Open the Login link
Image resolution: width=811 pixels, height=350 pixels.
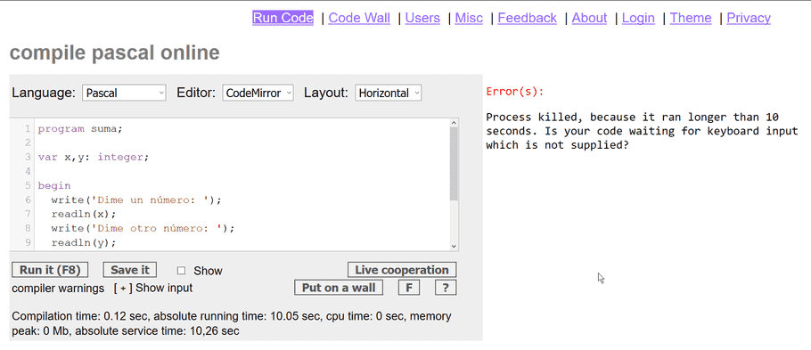click(x=638, y=18)
